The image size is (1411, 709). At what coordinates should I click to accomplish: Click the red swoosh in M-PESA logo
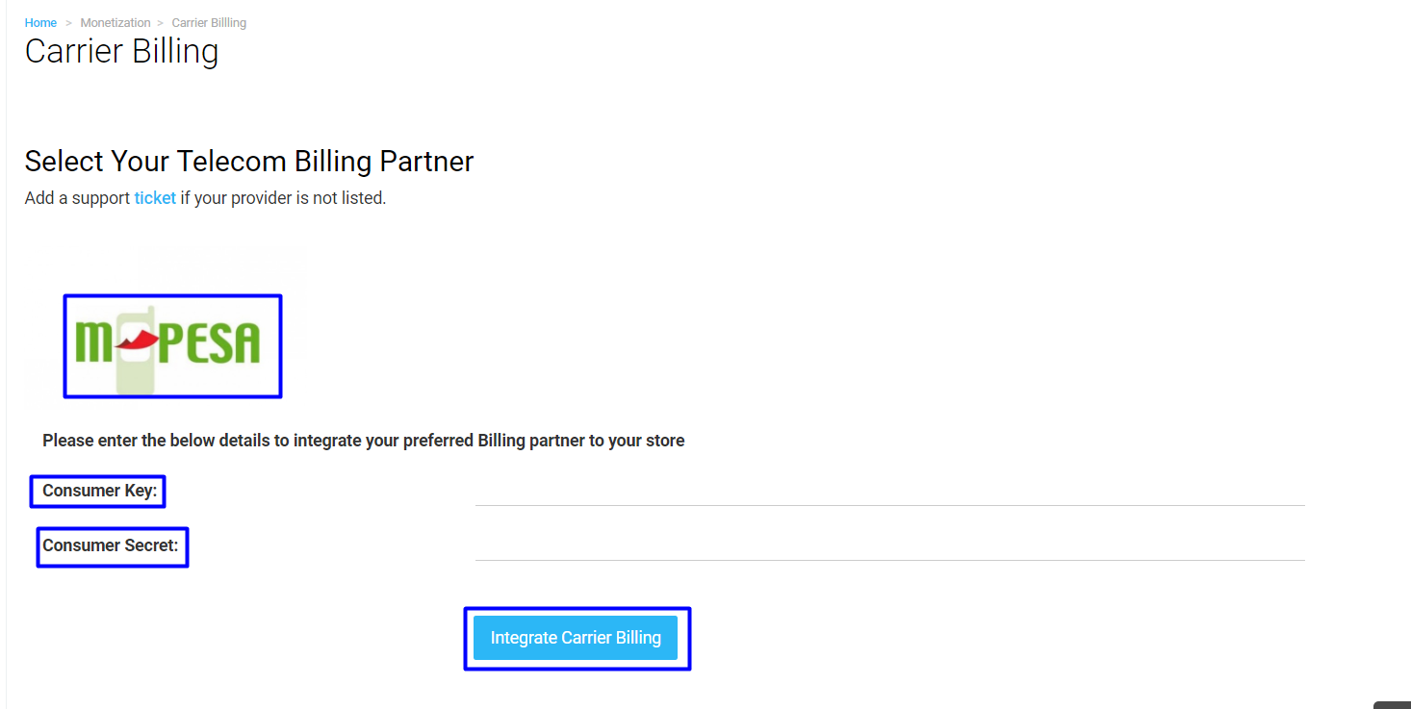pos(137,339)
